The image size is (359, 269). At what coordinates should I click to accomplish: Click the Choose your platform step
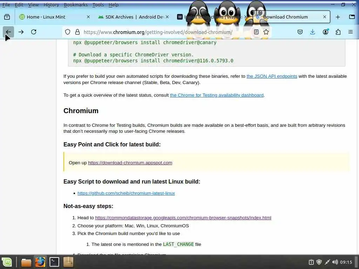point(133,226)
